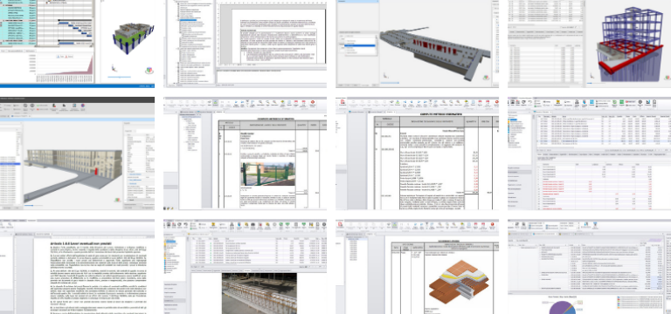Click the colored cube icon beside blue frame model

pos(668,78)
